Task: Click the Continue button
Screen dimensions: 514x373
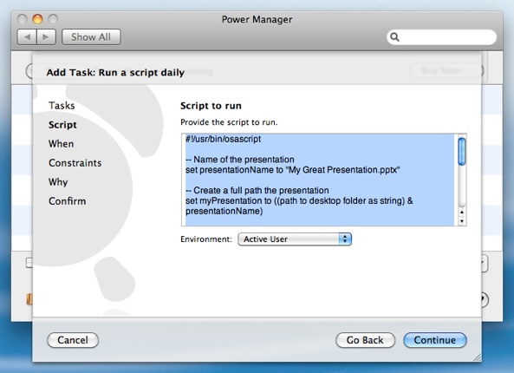Action: point(434,340)
